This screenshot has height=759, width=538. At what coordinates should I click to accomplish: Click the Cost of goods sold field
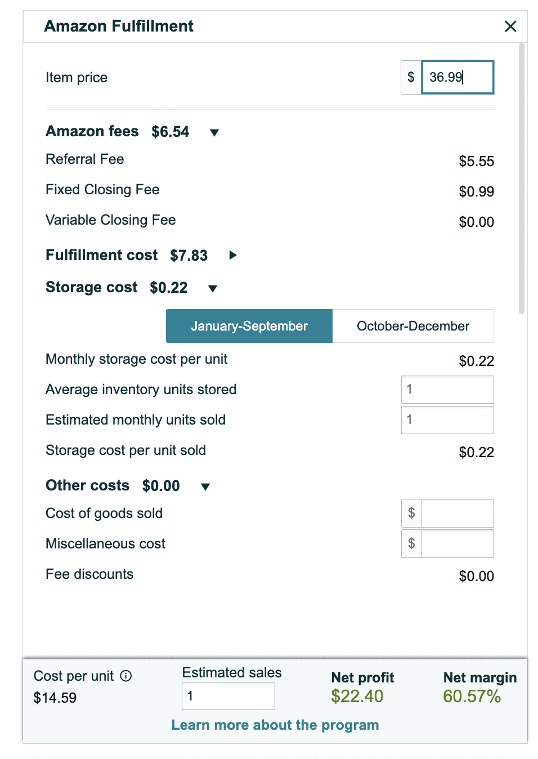point(458,513)
